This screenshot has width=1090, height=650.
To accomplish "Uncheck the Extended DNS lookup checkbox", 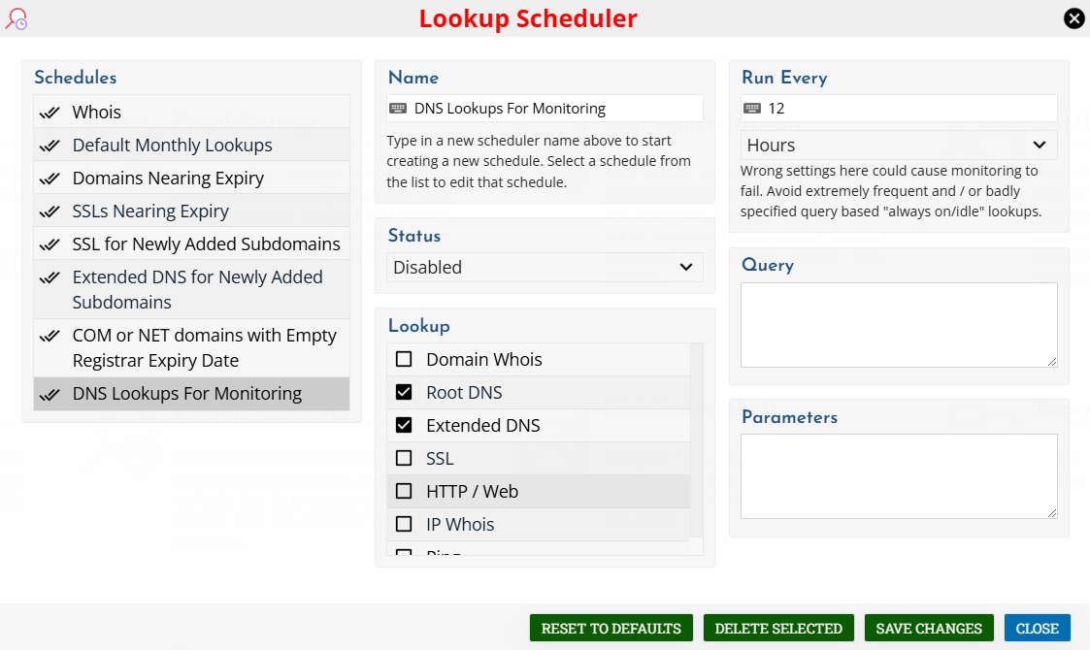I will tap(404, 426).
